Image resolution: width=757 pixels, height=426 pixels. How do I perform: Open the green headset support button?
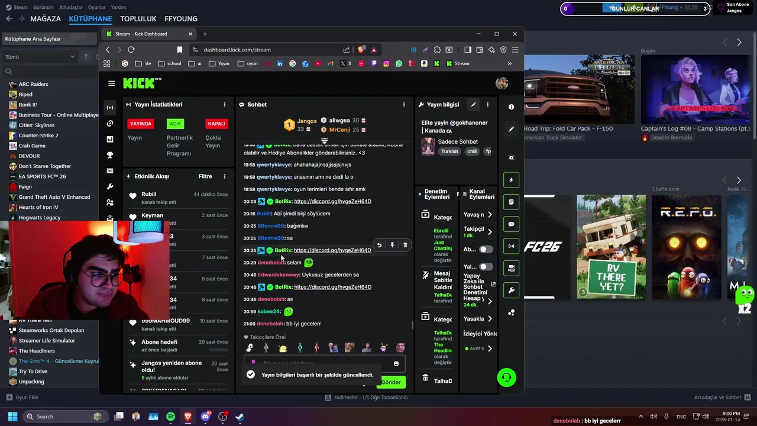[506, 377]
